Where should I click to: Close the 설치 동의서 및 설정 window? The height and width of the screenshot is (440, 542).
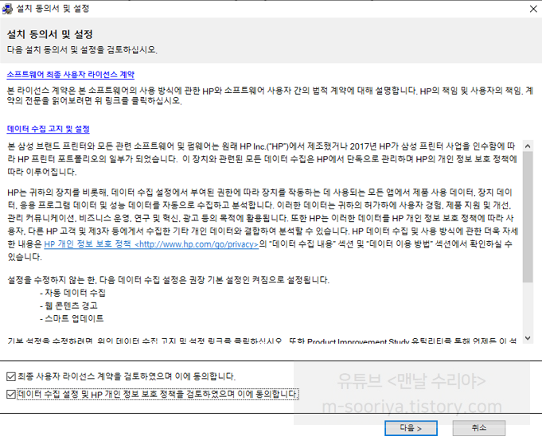[x=533, y=9]
